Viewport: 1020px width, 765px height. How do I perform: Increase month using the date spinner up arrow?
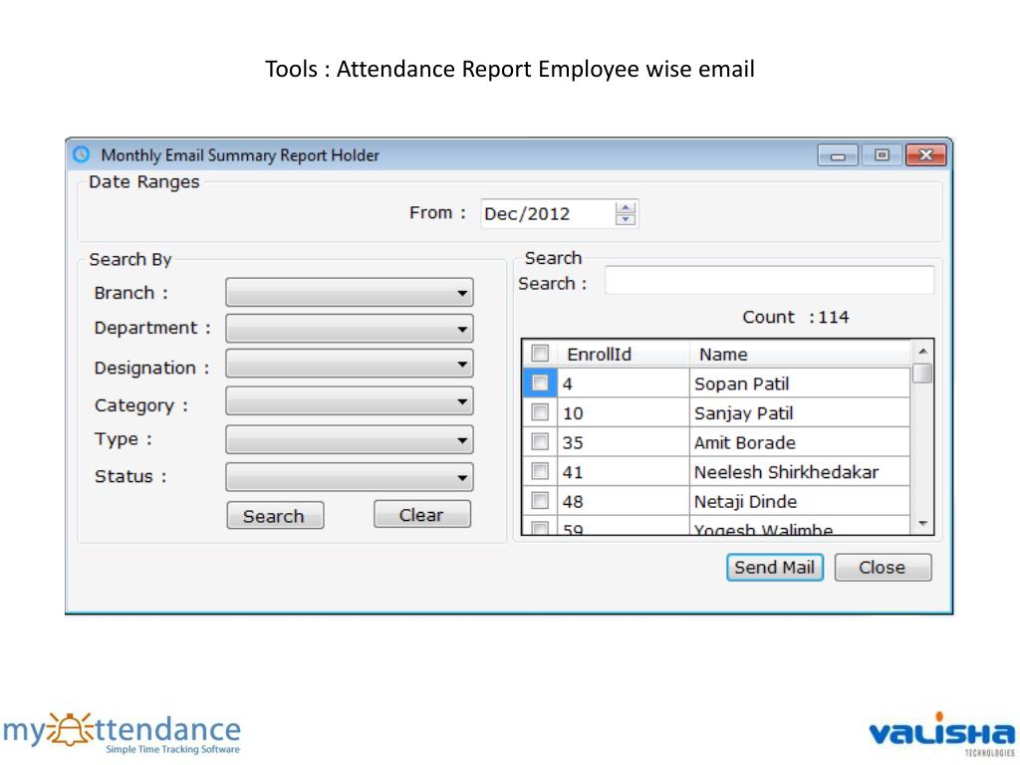pyautogui.click(x=626, y=207)
